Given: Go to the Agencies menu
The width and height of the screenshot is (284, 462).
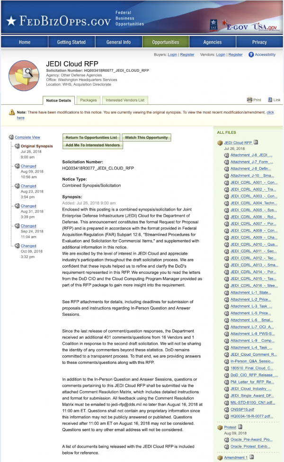Looking at the screenshot, I should (x=213, y=42).
